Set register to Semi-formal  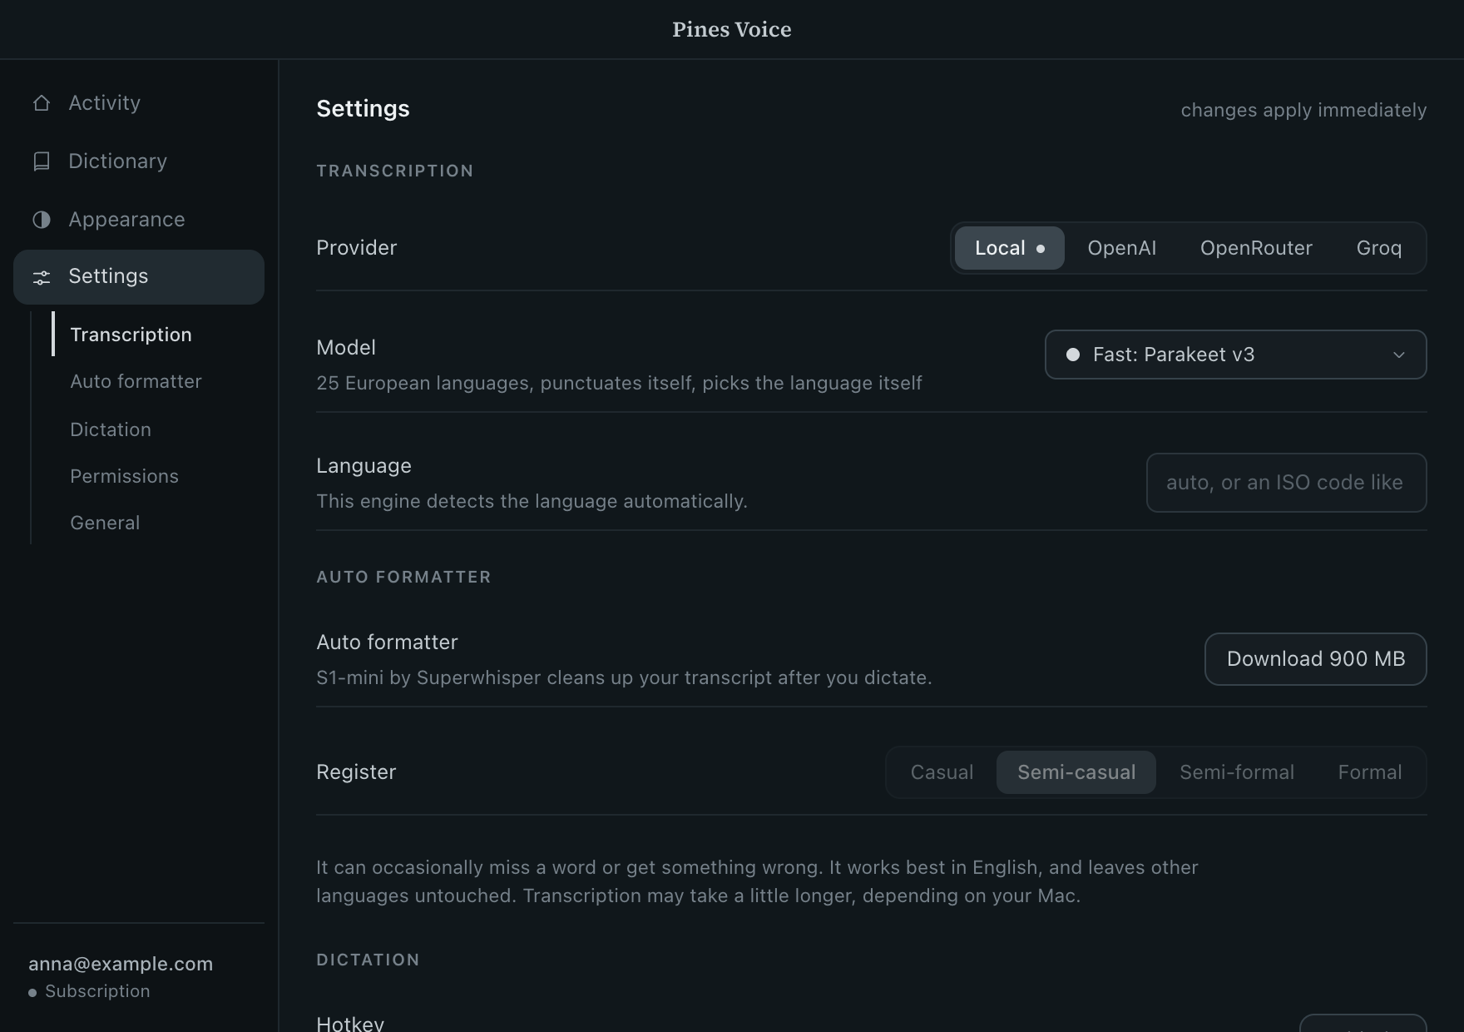point(1237,772)
